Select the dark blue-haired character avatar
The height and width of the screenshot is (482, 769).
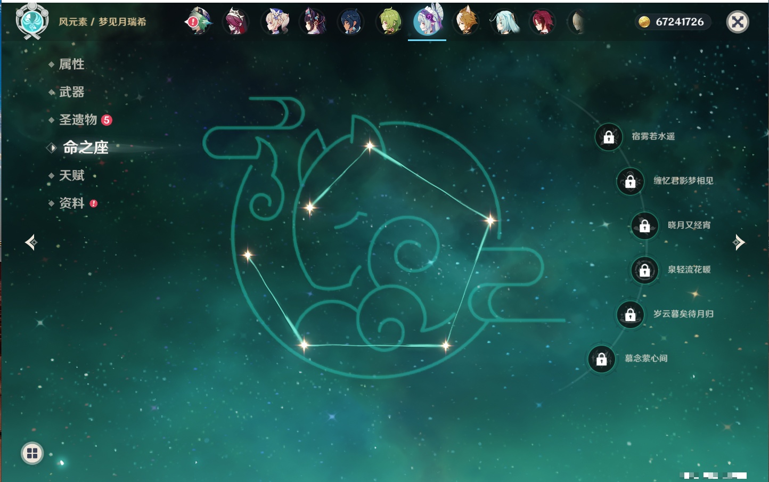(351, 22)
